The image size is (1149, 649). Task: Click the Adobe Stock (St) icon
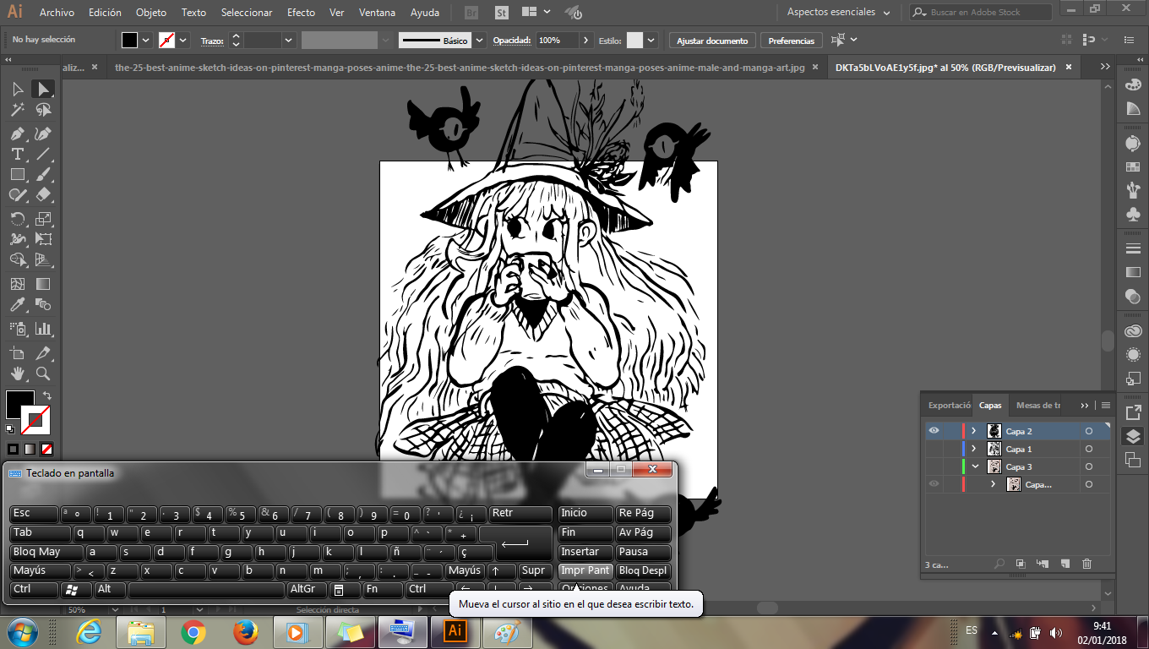pos(501,13)
